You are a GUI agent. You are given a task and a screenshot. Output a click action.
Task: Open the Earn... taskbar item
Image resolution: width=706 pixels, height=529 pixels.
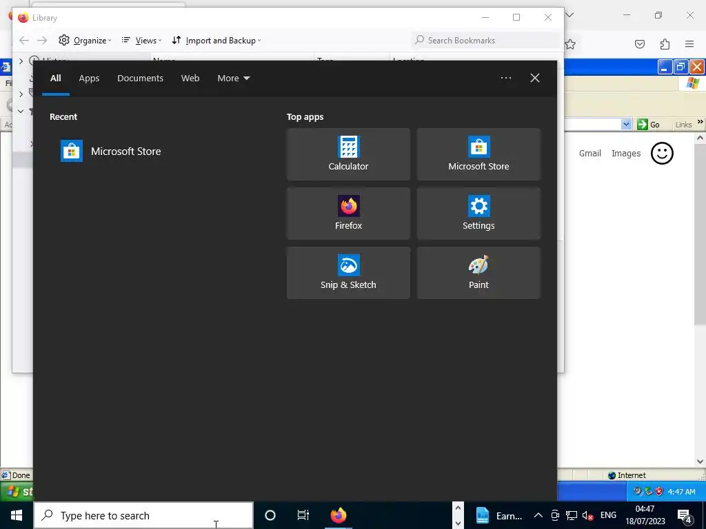[x=499, y=515]
